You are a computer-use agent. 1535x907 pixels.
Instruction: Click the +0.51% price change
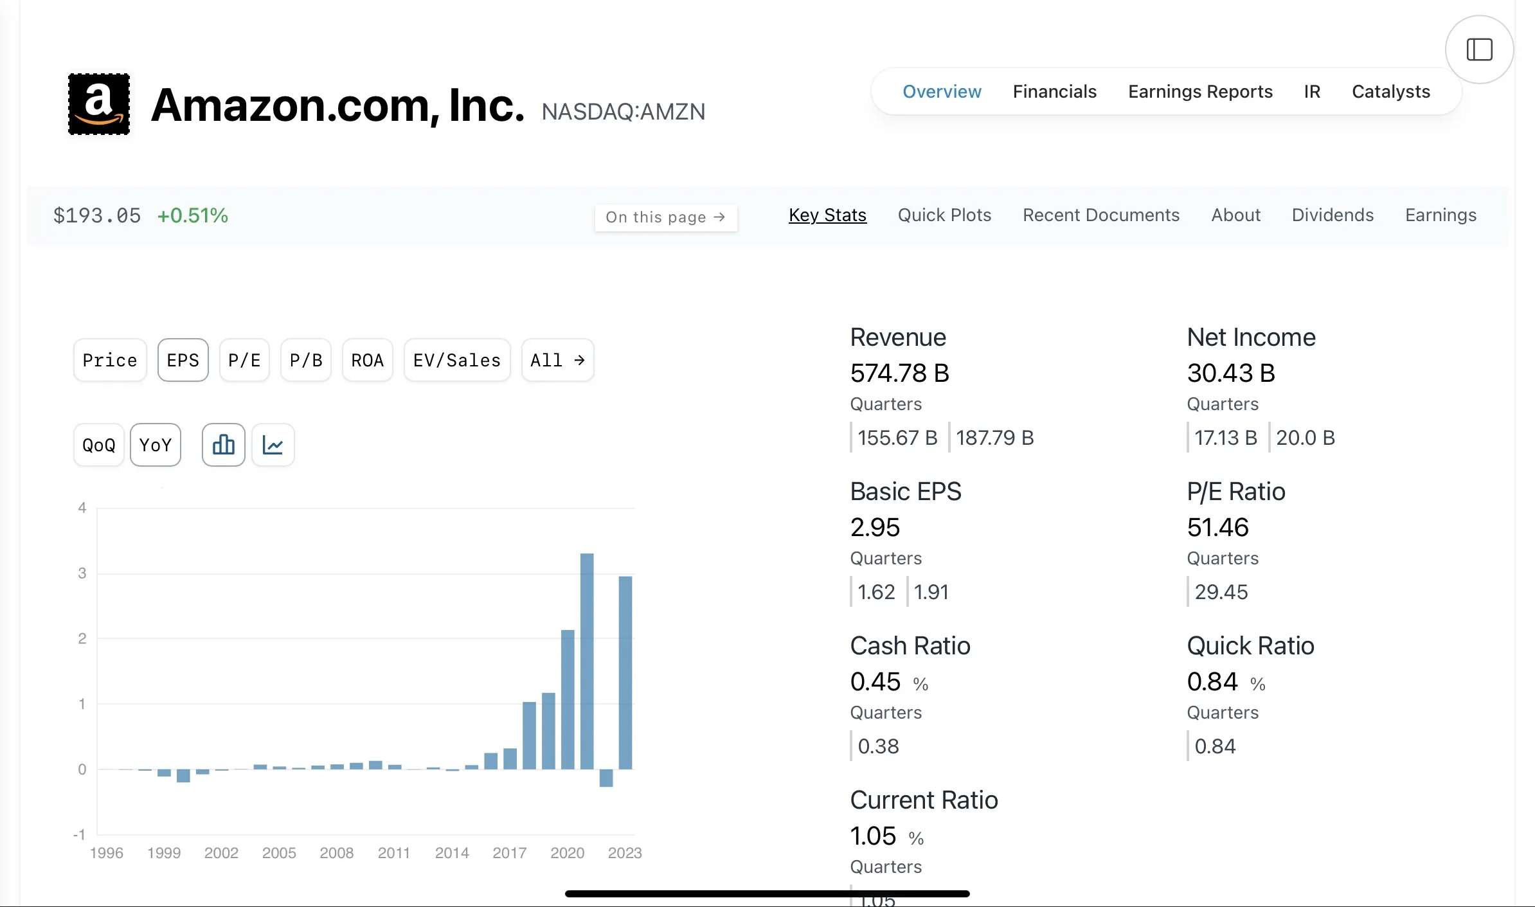click(x=193, y=215)
